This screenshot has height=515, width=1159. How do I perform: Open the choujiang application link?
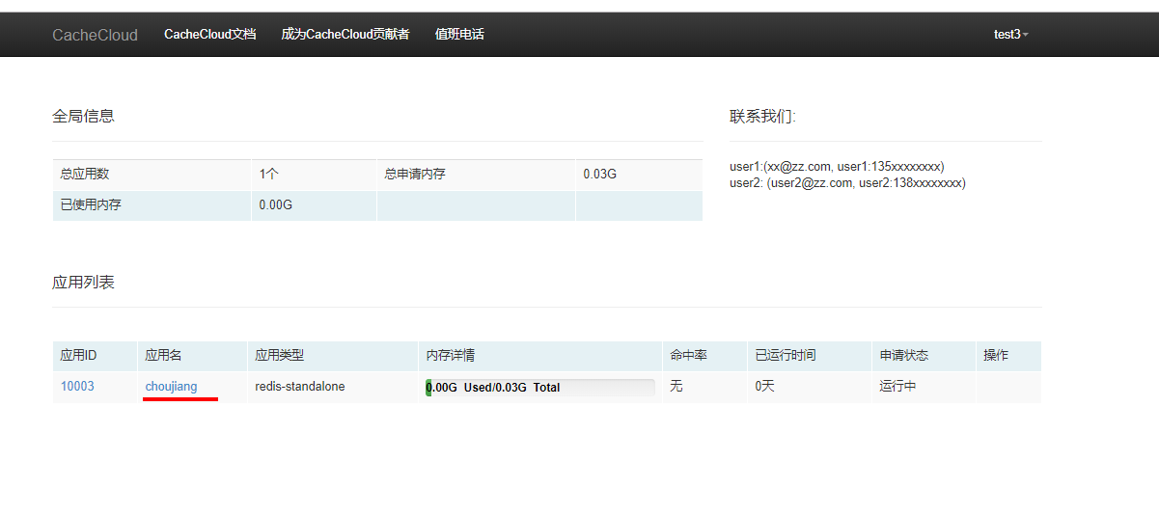pyautogui.click(x=171, y=387)
